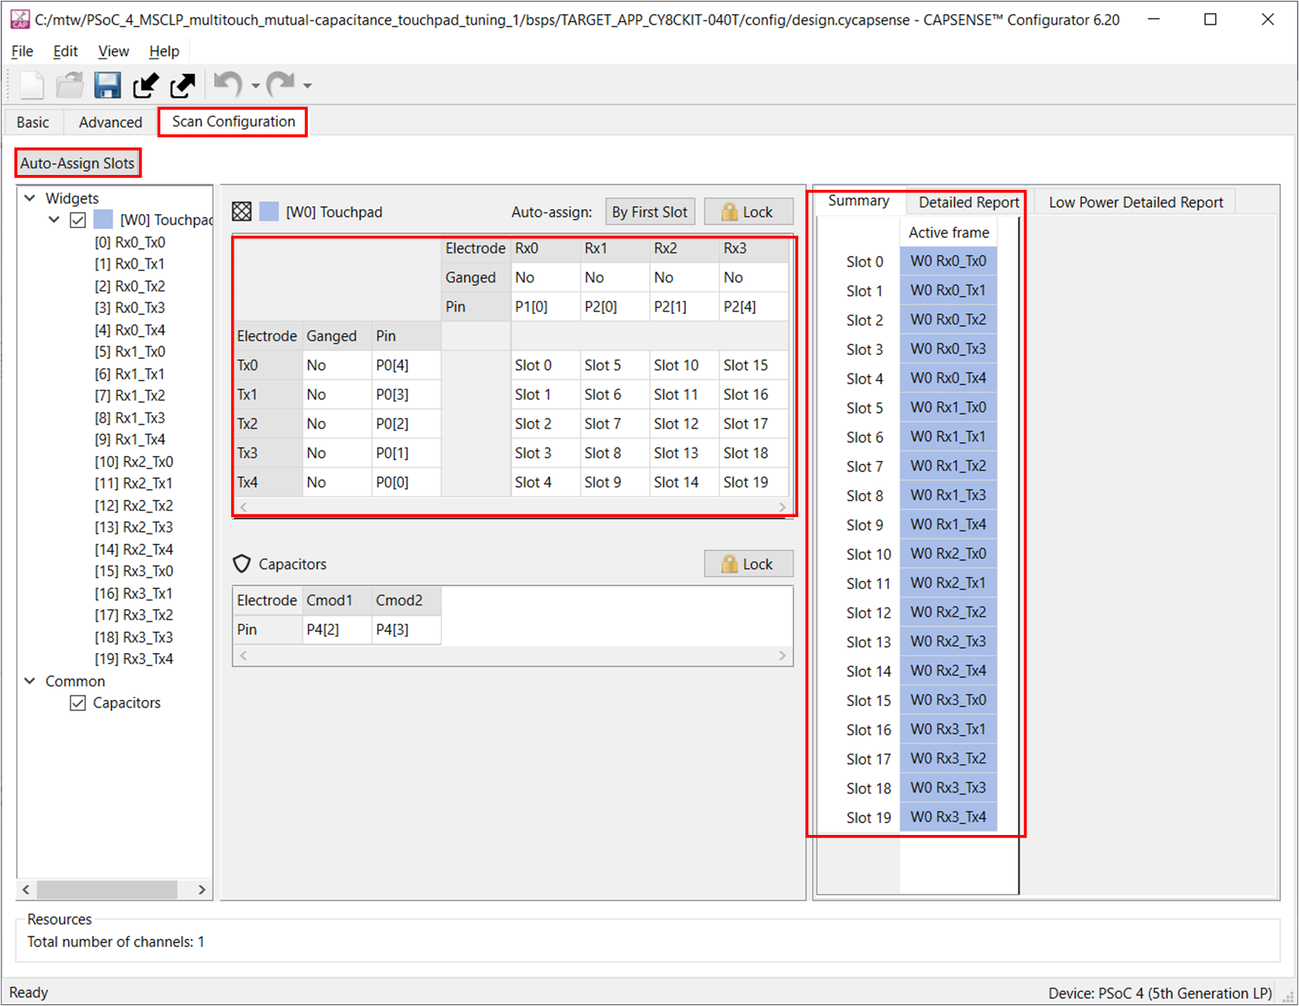The image size is (1299, 1006).
Task: Open the Help menu
Action: tap(164, 51)
